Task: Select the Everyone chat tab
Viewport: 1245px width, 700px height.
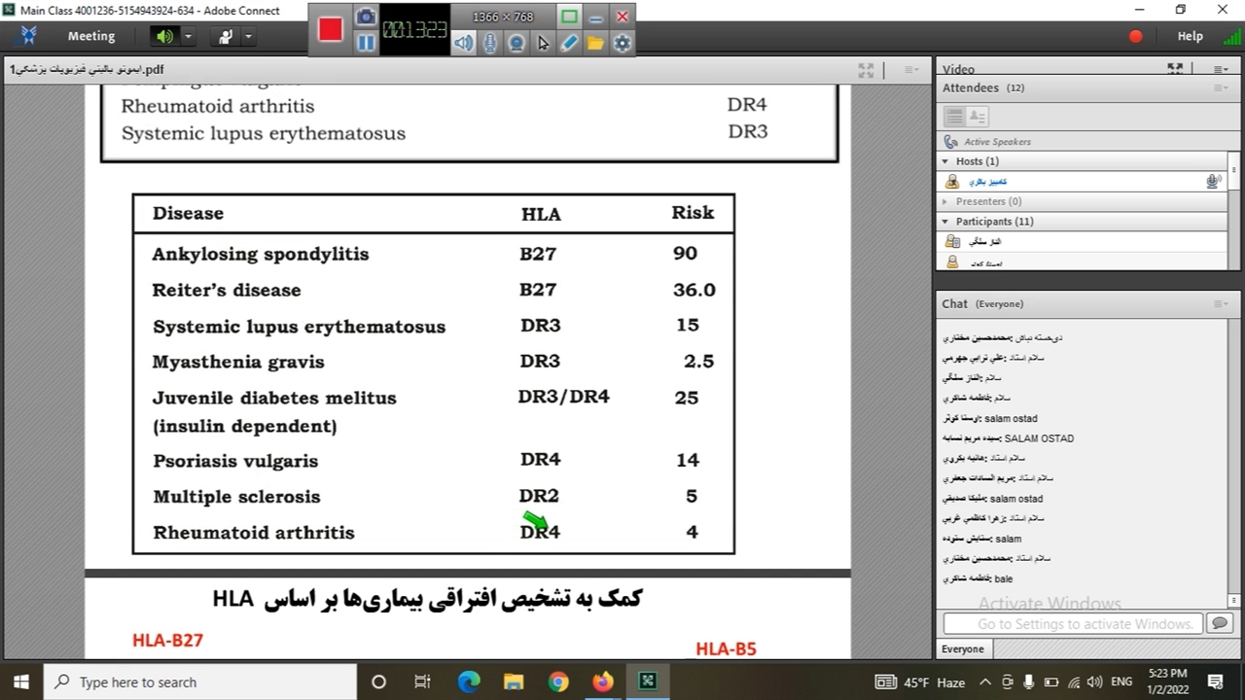Action: (963, 648)
